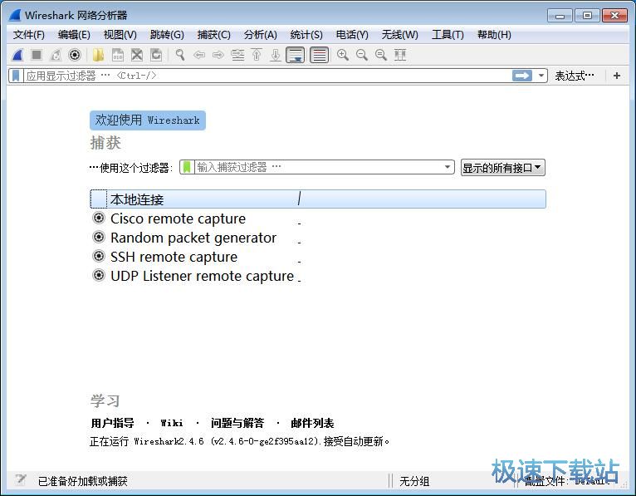Open the 捕获(C) menu
This screenshot has height=496, width=636.
click(213, 35)
